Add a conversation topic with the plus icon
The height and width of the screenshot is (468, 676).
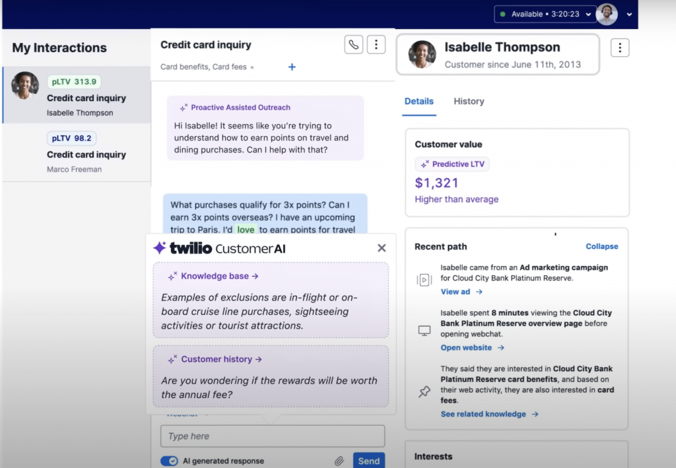pyautogui.click(x=292, y=67)
